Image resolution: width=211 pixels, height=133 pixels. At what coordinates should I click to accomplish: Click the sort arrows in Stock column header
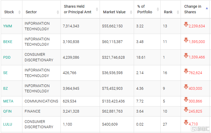pos(19,12)
